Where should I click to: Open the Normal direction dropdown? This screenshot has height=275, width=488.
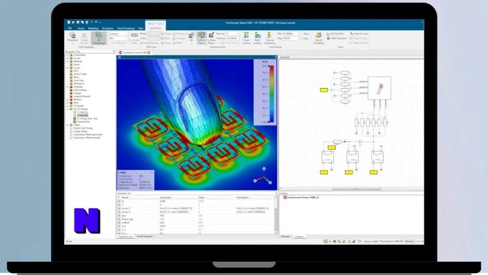[x=232, y=34]
